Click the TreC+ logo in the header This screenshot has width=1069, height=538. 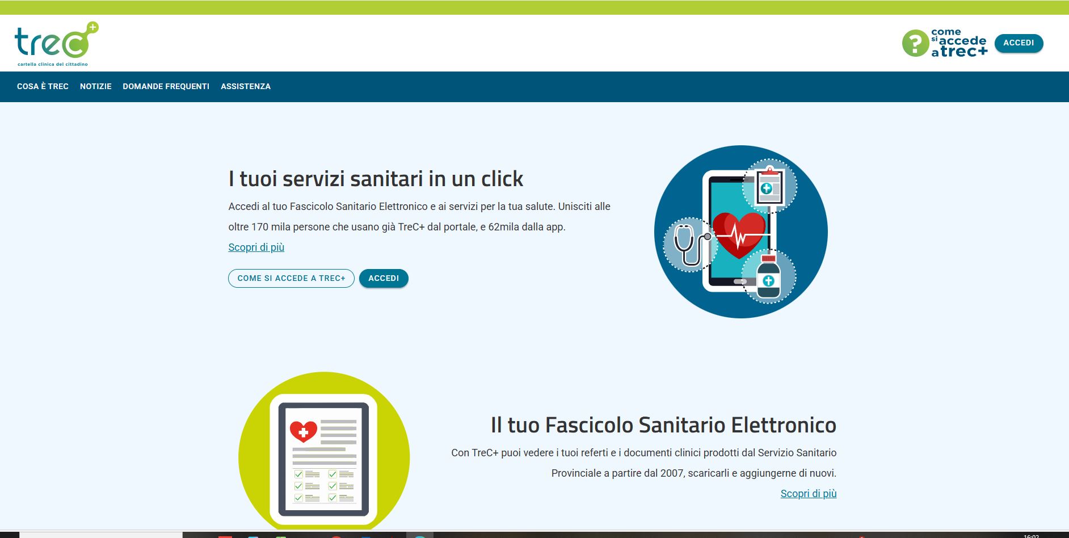click(x=56, y=43)
